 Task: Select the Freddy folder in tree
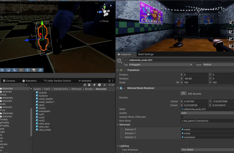pyautogui.click(x=4, y=119)
